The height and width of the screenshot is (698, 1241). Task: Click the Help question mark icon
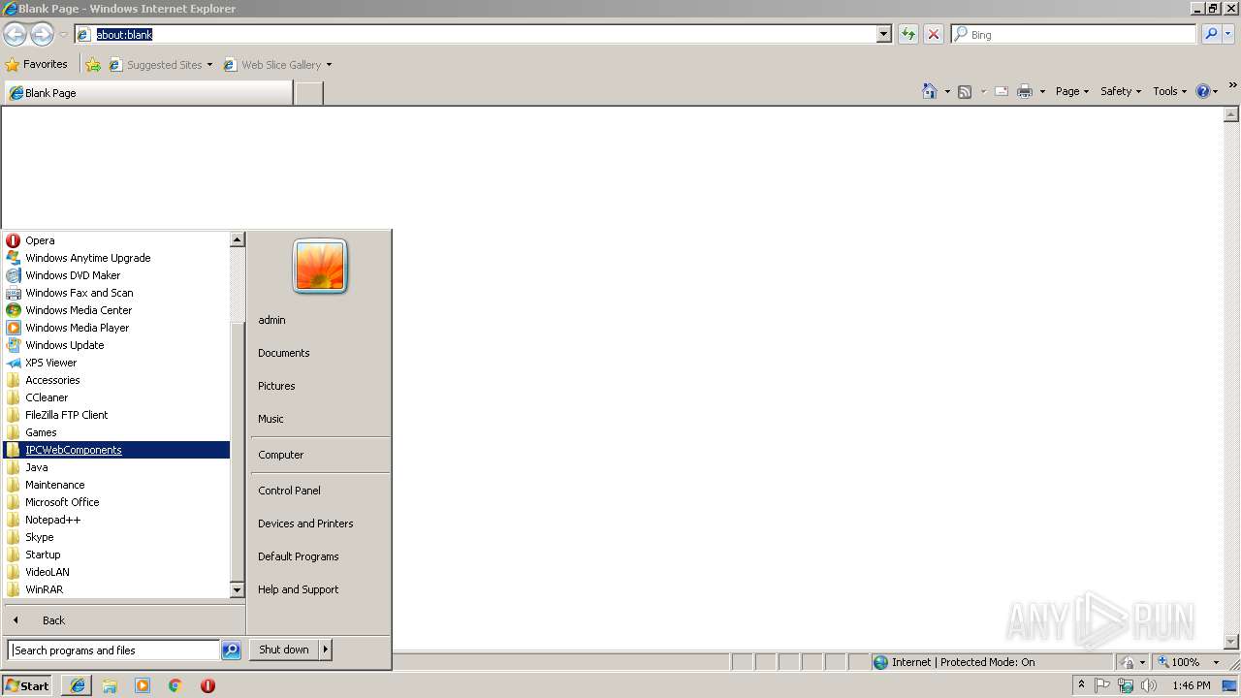1203,91
